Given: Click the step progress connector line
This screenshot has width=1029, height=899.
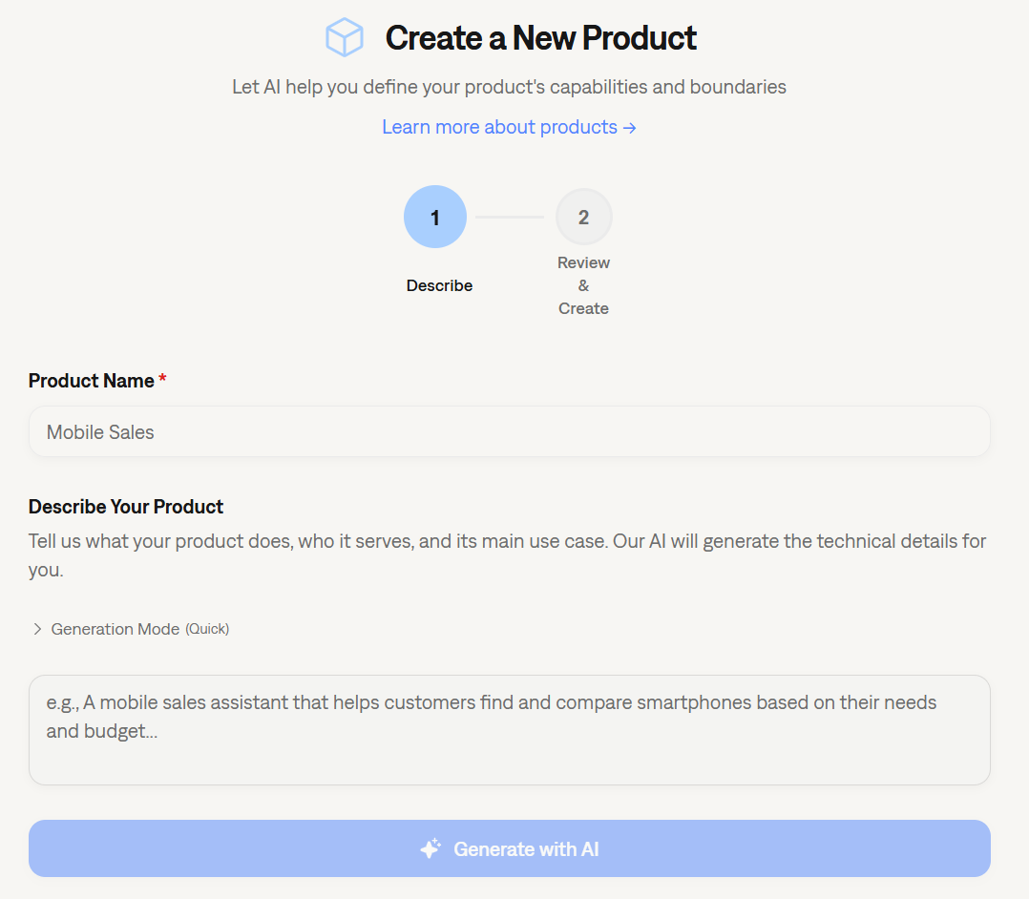Looking at the screenshot, I should click(510, 217).
